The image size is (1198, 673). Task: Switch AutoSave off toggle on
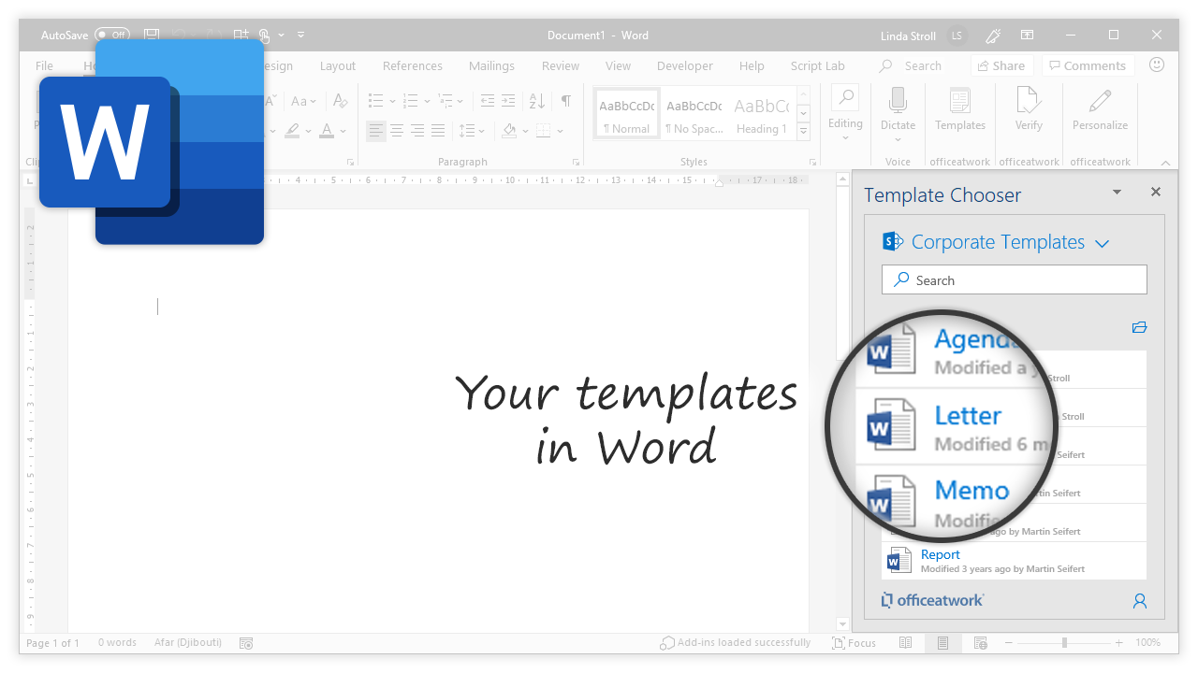pos(112,35)
